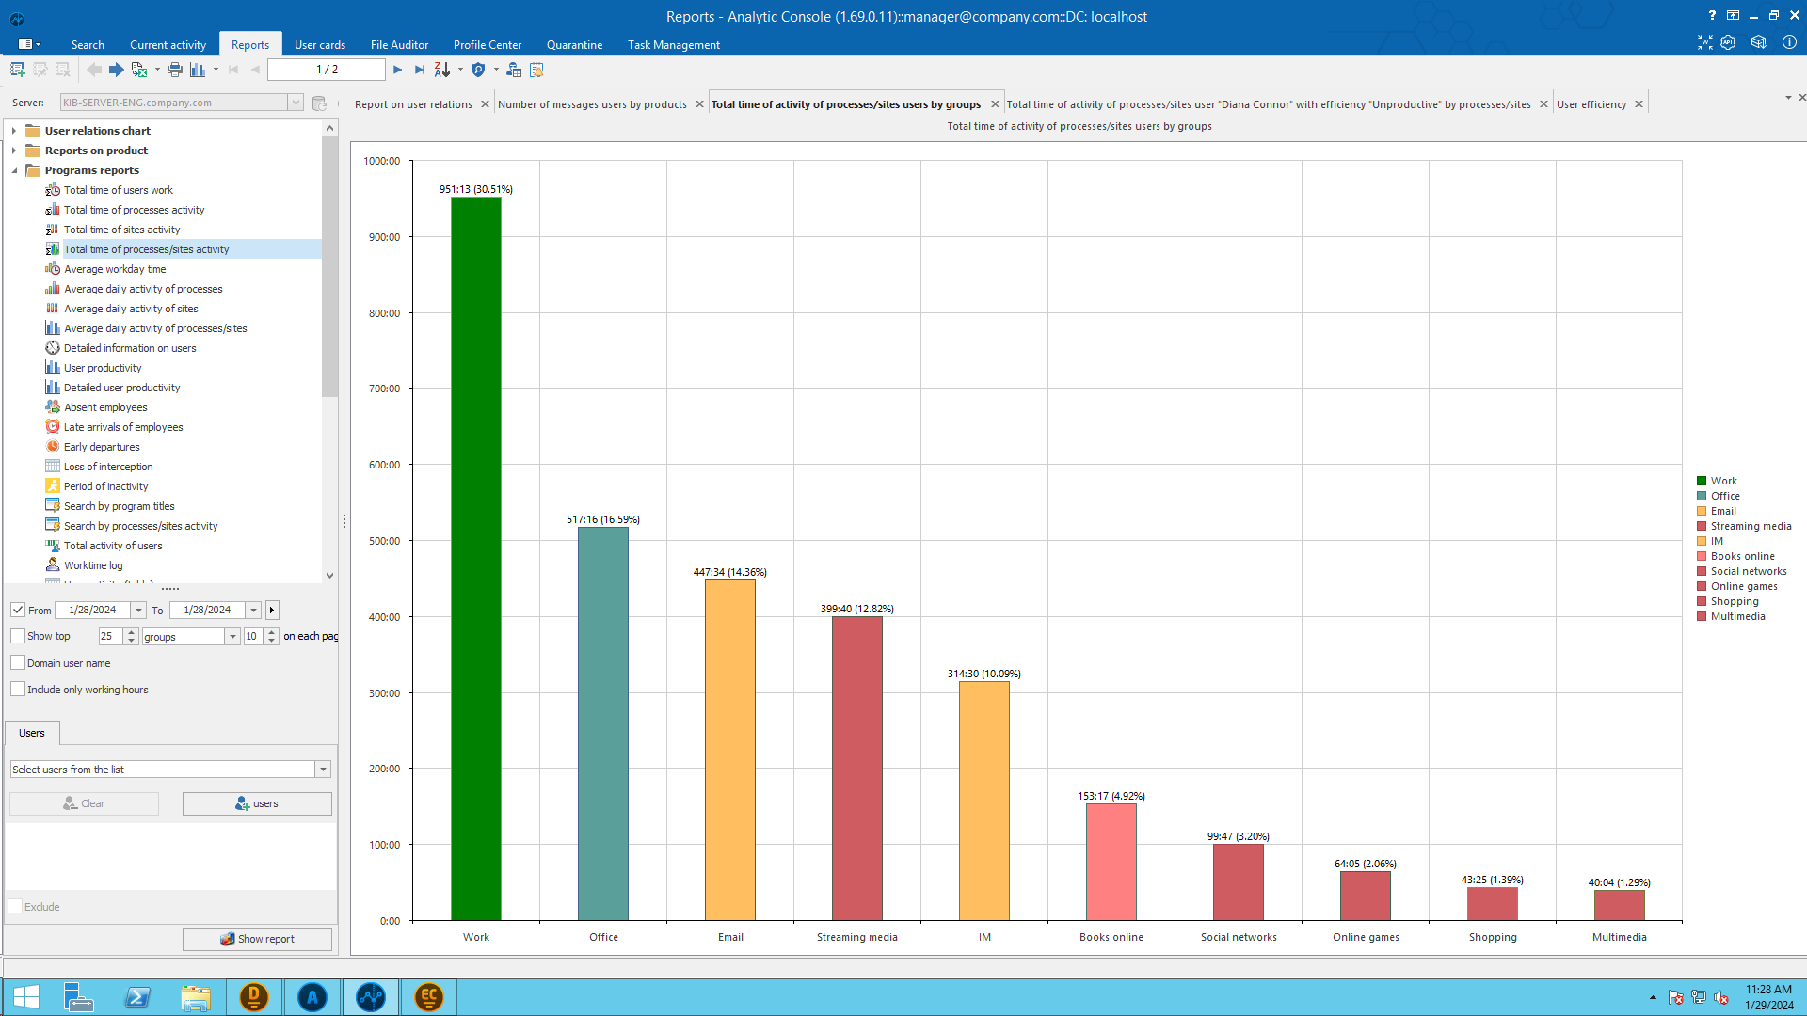Click the users button
The height and width of the screenshot is (1016, 1807).
point(257,803)
